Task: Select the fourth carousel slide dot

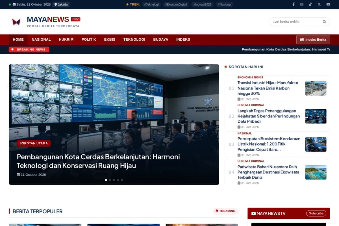Action: click(x=118, y=180)
